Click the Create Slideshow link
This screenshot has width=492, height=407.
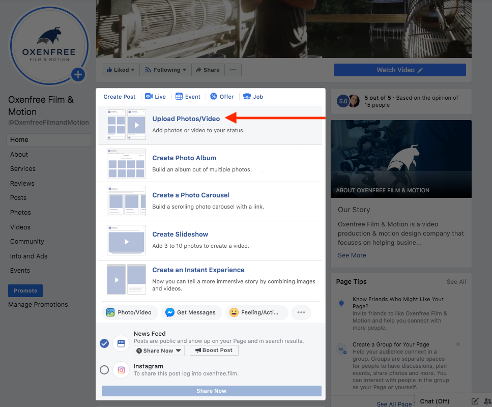click(180, 235)
